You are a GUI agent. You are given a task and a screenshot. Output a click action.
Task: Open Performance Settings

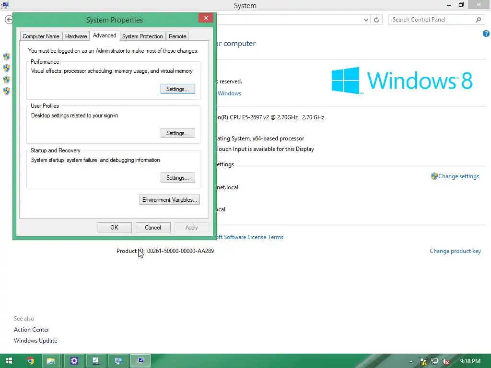click(x=177, y=89)
